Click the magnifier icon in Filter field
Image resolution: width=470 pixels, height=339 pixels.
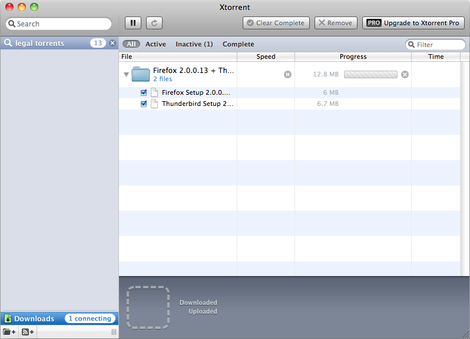click(412, 45)
